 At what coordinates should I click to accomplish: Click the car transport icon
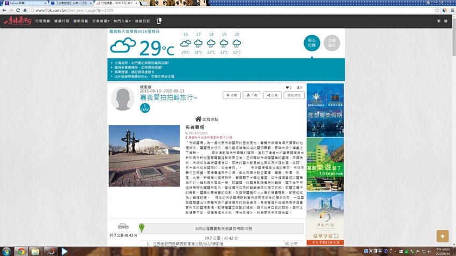pos(123,226)
